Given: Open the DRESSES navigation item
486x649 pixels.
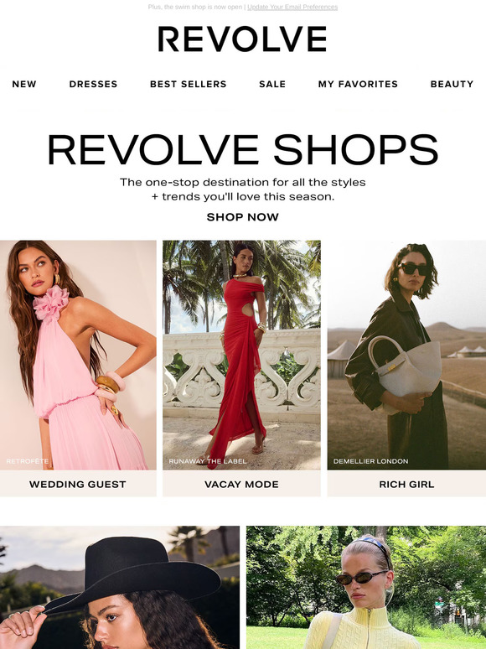Looking at the screenshot, I should click(93, 84).
